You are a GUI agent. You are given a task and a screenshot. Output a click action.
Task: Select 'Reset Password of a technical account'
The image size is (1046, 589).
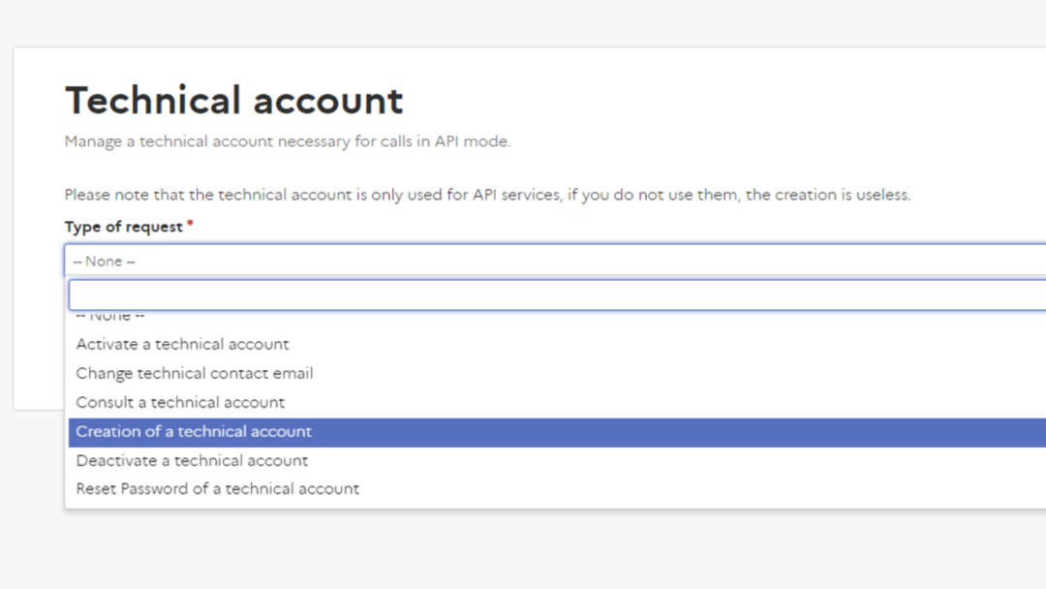coord(217,489)
